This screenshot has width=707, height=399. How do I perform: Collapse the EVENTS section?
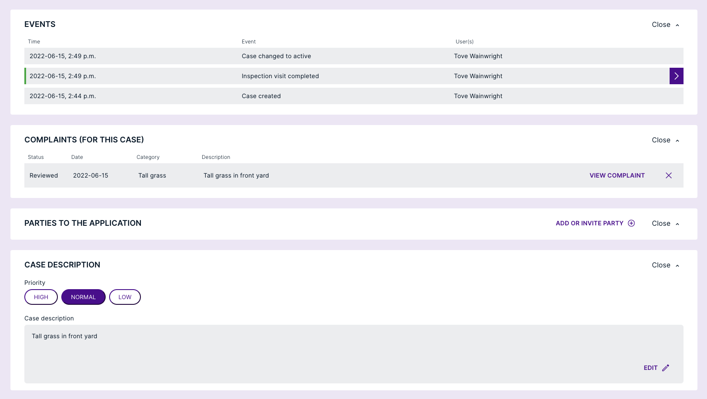click(x=661, y=24)
